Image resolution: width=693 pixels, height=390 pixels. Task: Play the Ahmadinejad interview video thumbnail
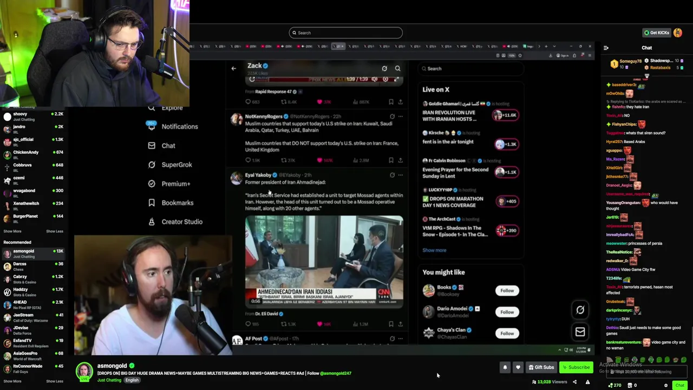click(x=324, y=262)
